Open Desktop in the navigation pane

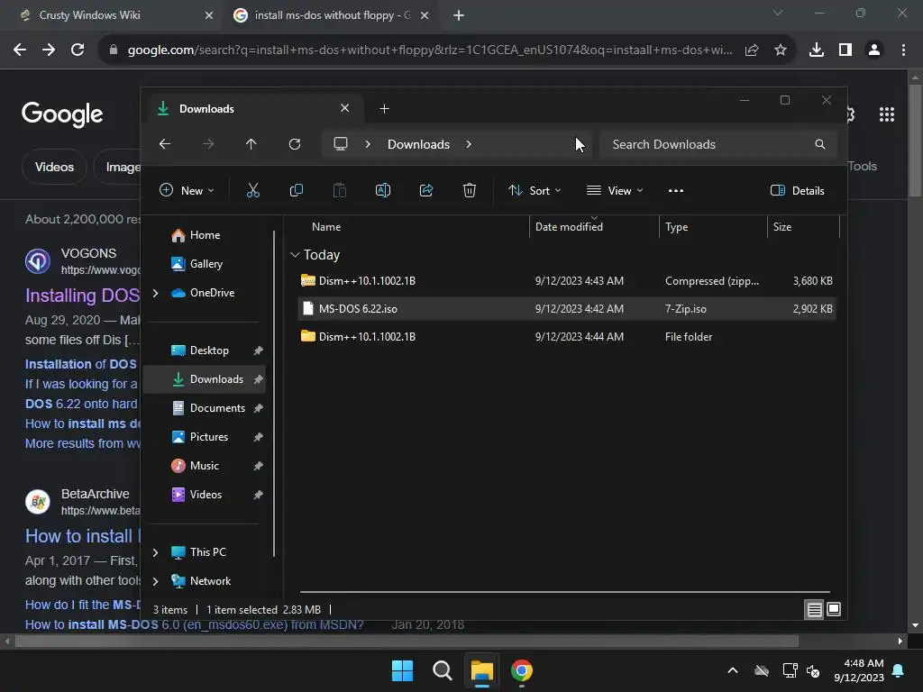(204, 351)
